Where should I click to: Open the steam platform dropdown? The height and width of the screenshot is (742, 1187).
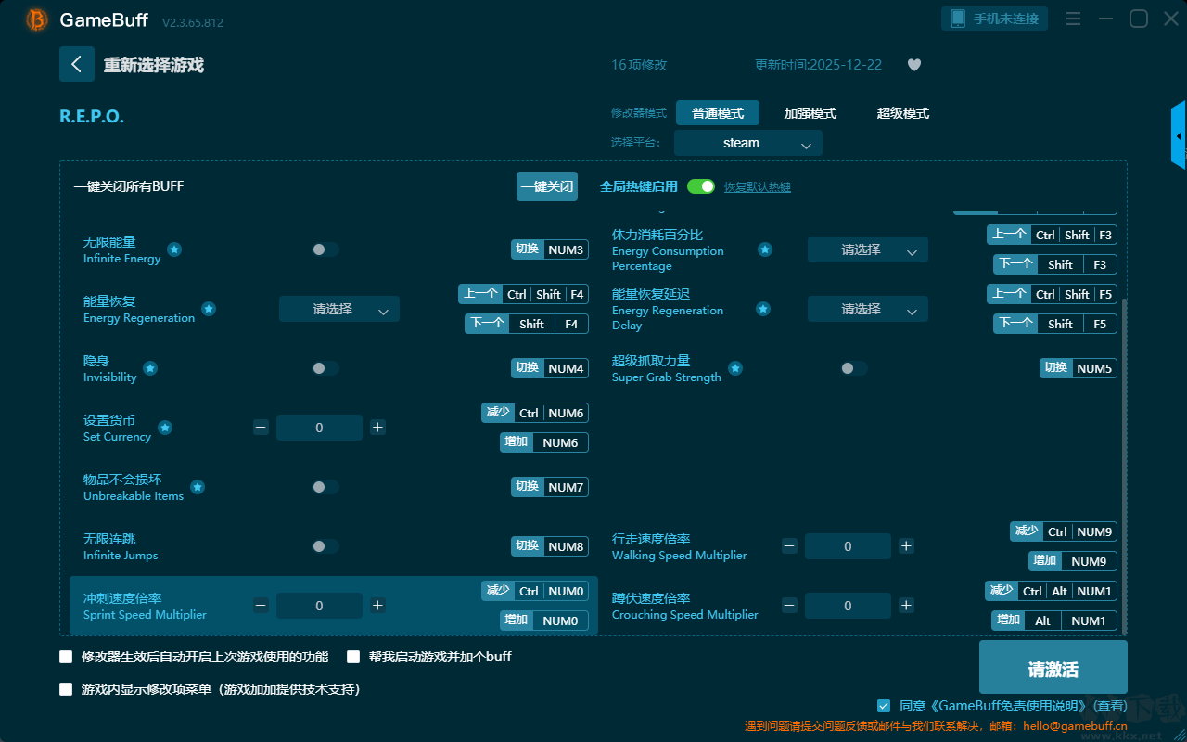(x=748, y=143)
